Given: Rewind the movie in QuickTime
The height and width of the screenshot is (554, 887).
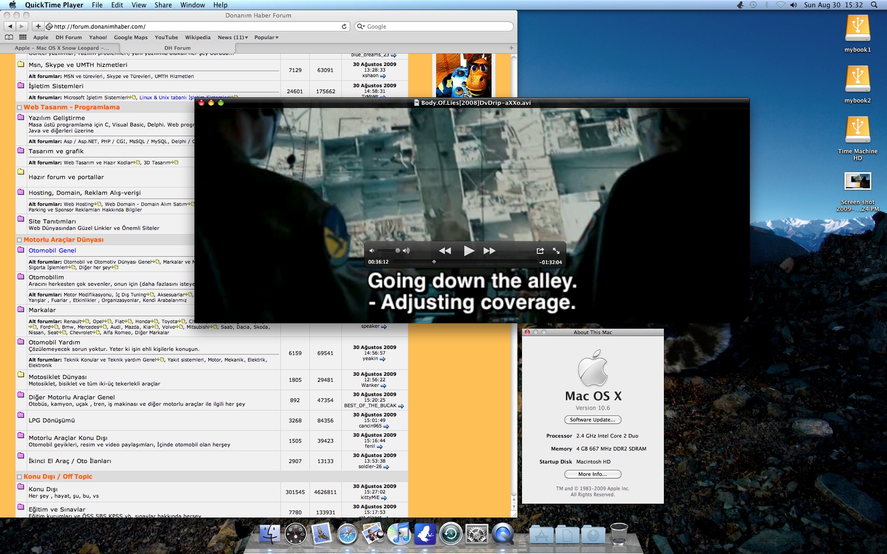Looking at the screenshot, I should point(445,251).
